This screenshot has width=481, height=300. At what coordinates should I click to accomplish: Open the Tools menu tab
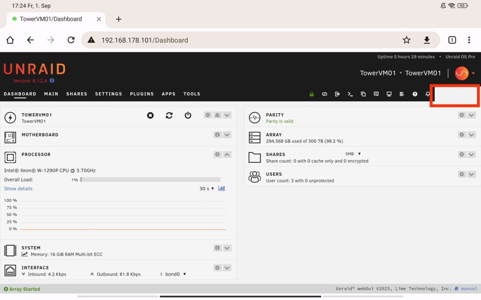[x=192, y=94]
